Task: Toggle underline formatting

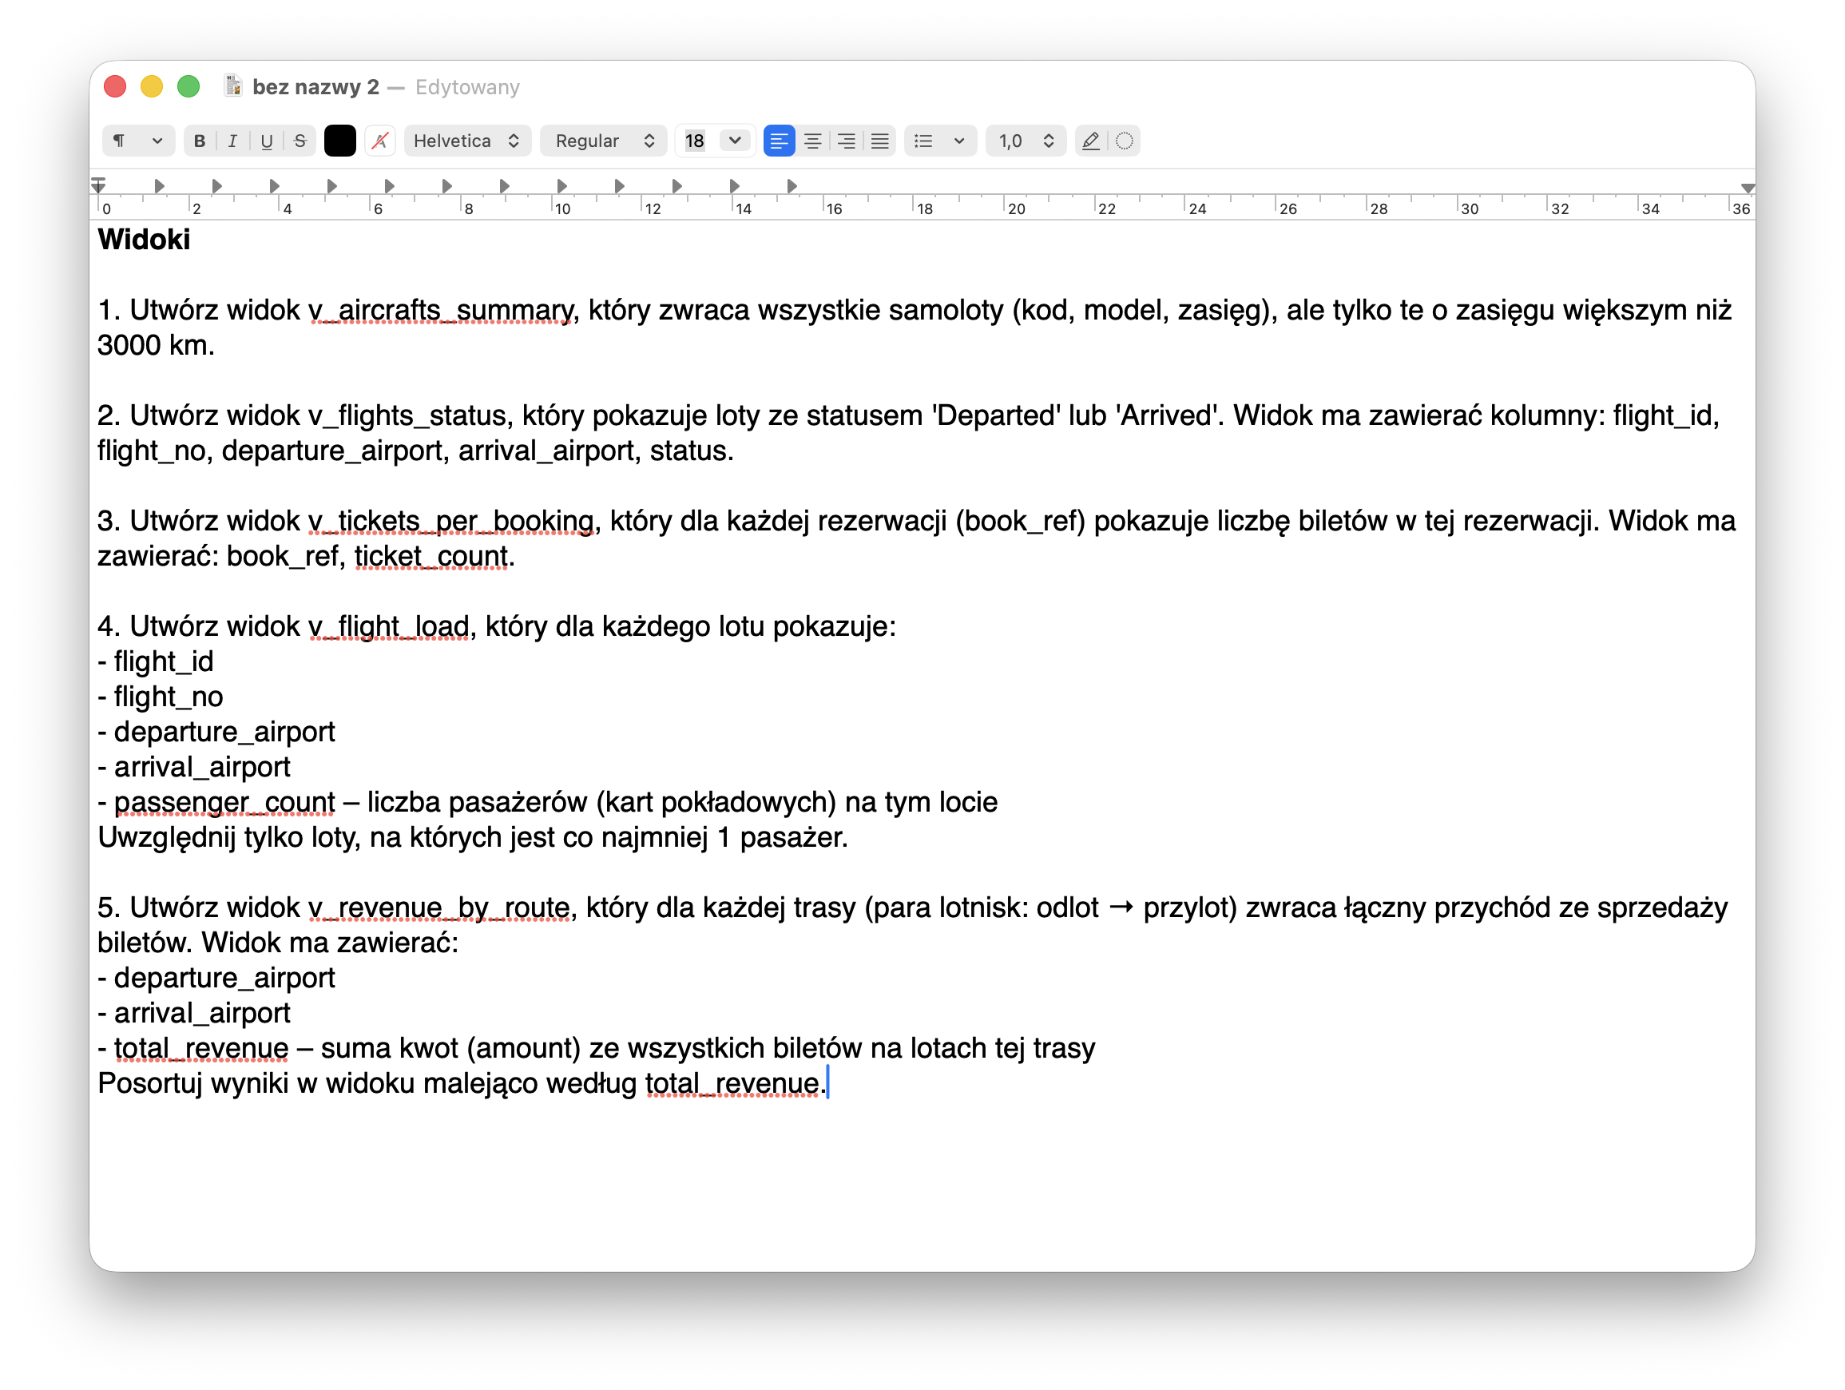Action: tap(266, 141)
